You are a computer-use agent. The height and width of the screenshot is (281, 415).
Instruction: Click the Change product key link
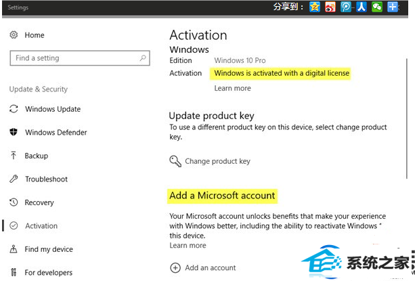[x=217, y=161]
